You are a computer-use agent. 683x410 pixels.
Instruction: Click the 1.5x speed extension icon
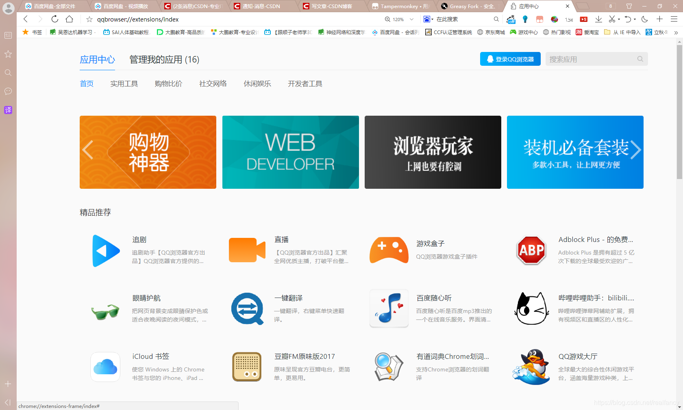tap(569, 19)
